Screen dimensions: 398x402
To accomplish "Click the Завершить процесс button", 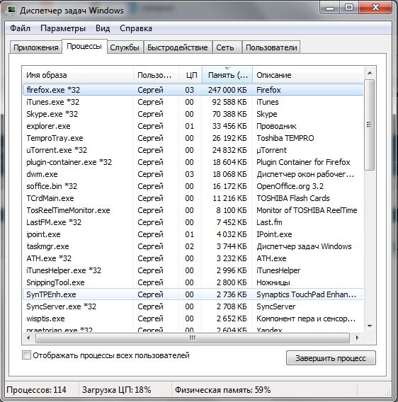I will point(331,358).
